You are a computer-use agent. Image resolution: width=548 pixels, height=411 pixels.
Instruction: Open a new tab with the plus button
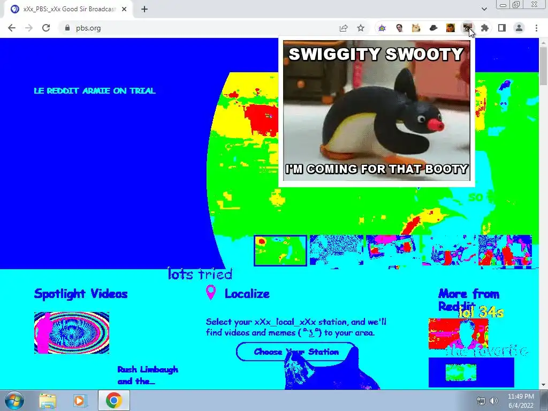(144, 9)
